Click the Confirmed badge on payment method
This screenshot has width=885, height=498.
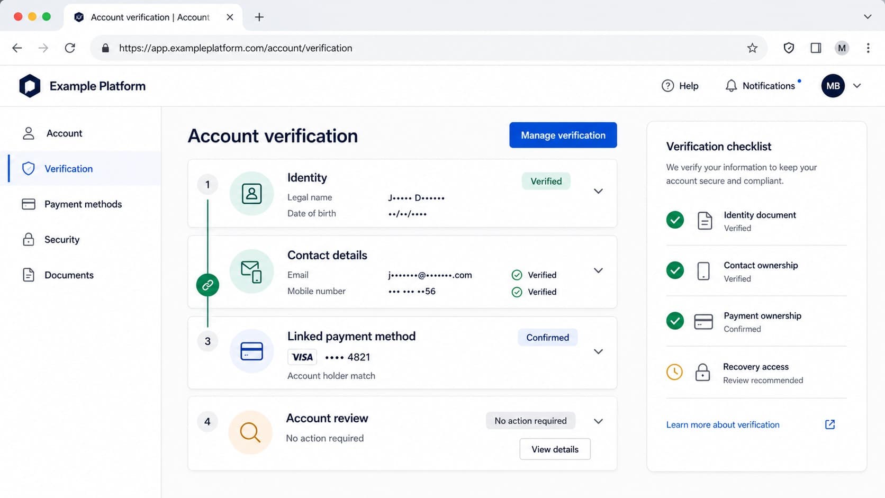[547, 338]
